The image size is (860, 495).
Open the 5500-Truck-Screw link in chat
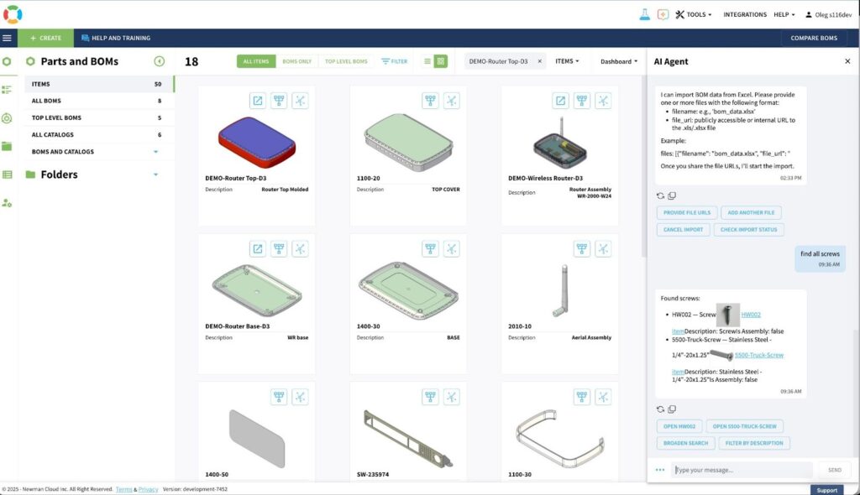click(758, 355)
